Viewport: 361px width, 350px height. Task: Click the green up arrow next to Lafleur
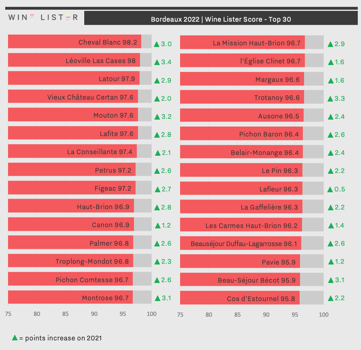[x=330, y=189]
